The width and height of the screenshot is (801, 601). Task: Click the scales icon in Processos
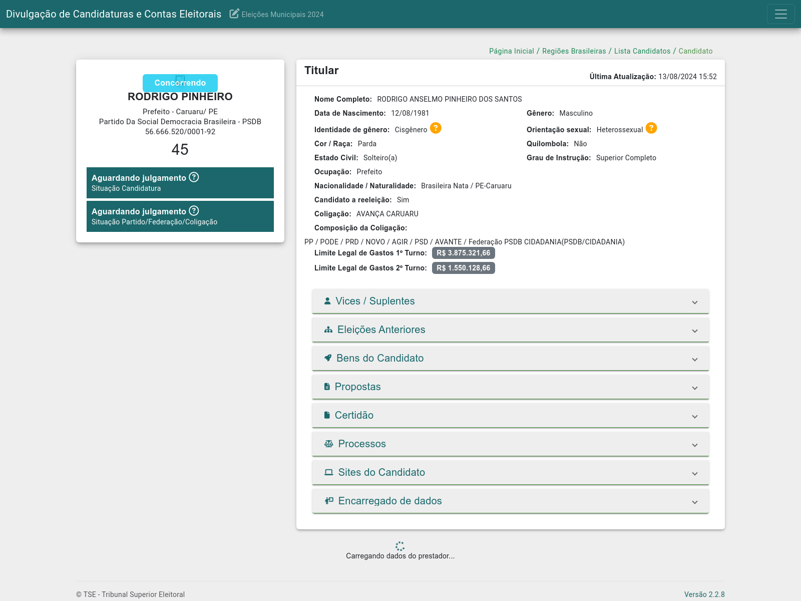pyautogui.click(x=329, y=444)
